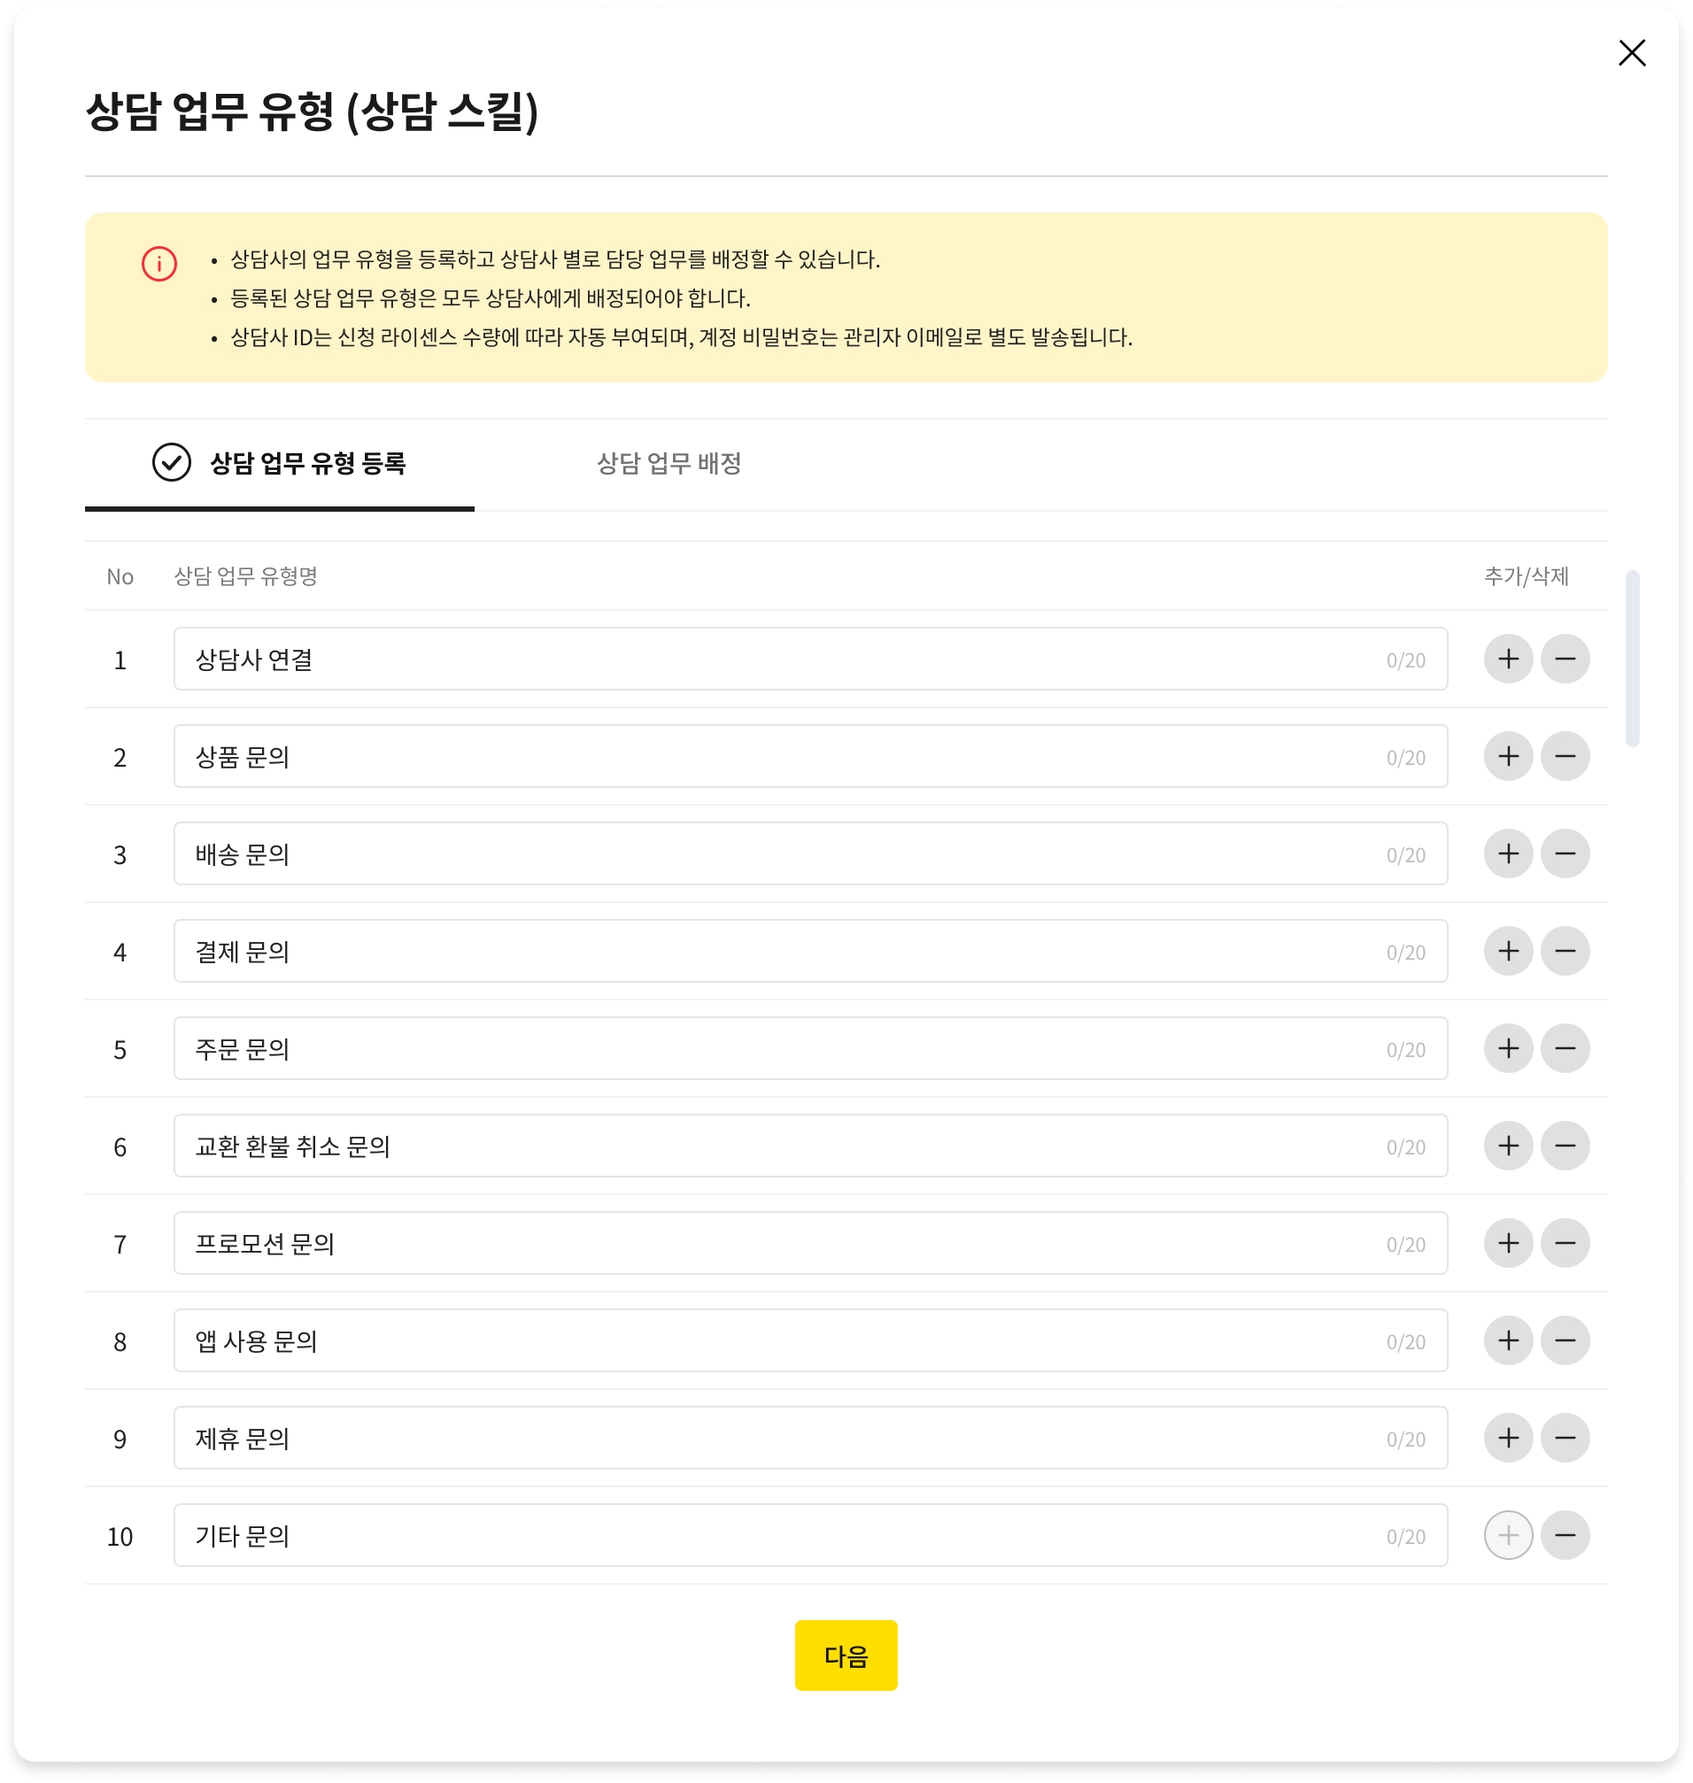Screen dimensions: 1693x1783
Task: Click the red info icon in notice
Action: (x=158, y=264)
